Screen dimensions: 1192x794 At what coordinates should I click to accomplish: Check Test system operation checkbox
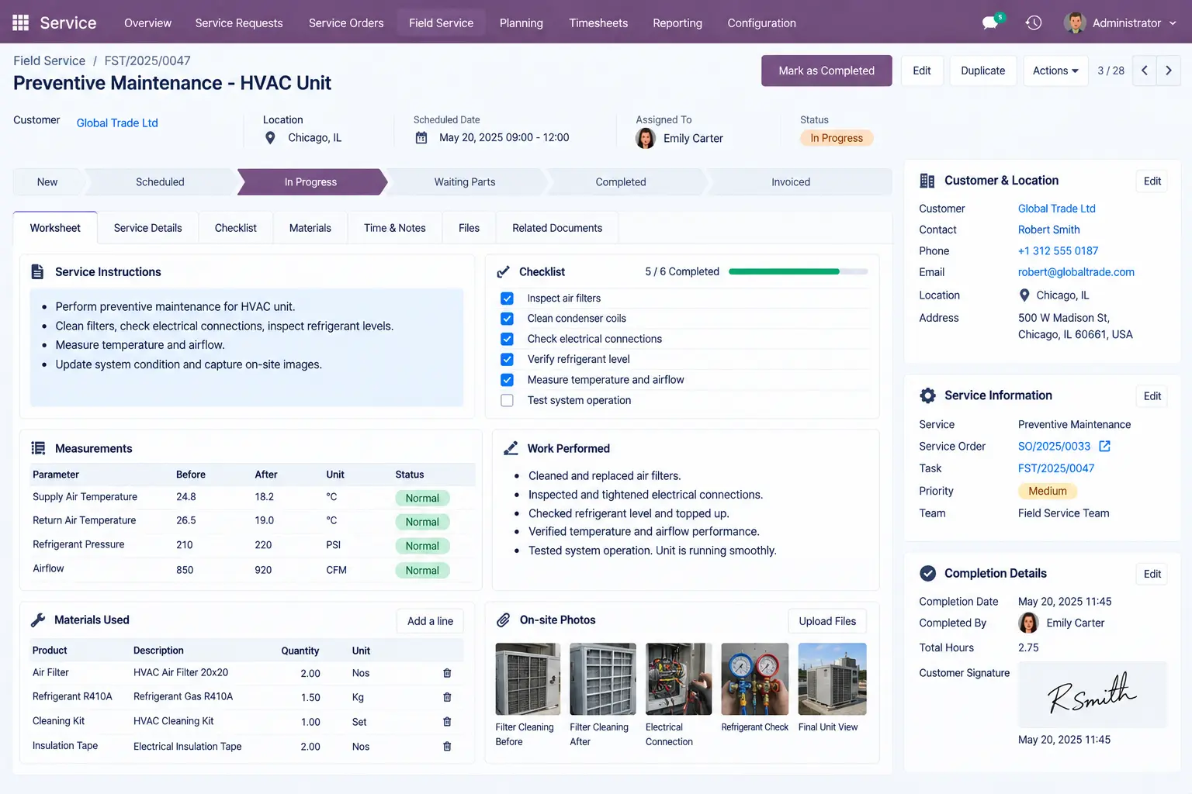(x=507, y=401)
